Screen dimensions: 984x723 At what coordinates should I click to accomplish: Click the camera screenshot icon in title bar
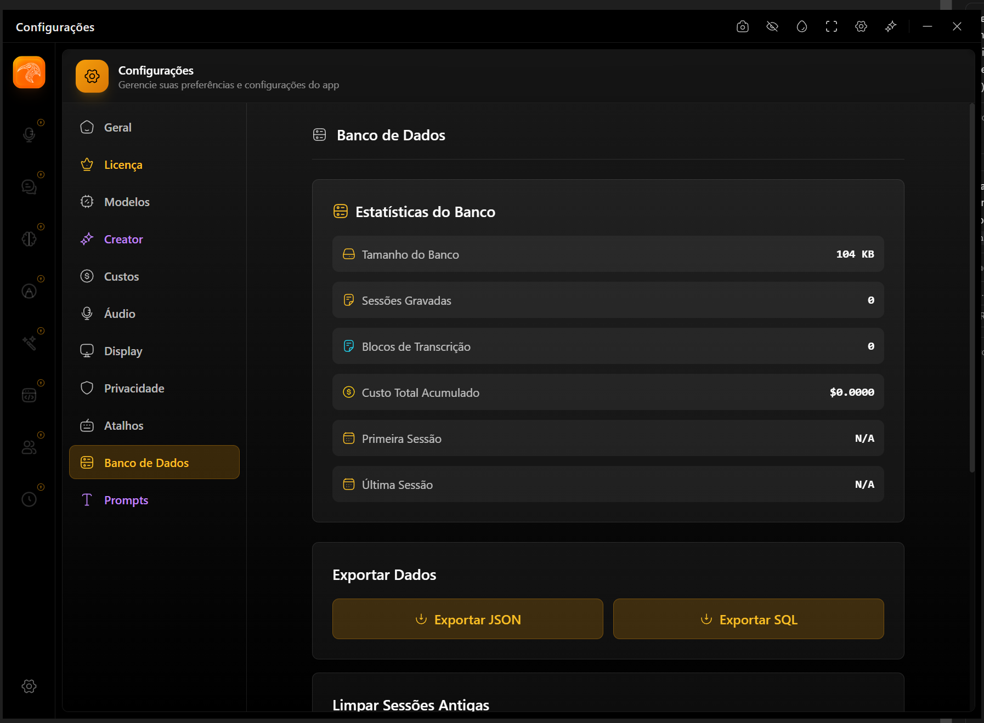click(x=743, y=26)
